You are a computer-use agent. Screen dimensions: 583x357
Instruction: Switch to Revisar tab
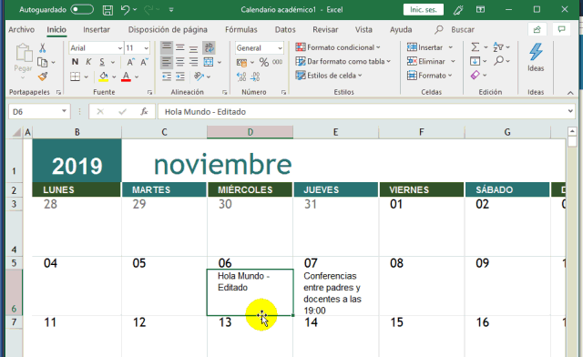[x=325, y=29]
